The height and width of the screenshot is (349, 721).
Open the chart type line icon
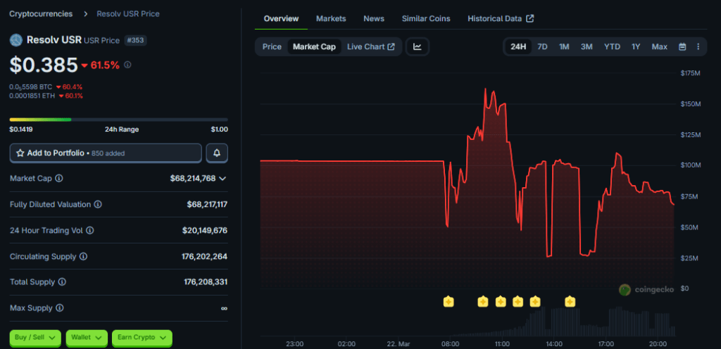click(418, 47)
